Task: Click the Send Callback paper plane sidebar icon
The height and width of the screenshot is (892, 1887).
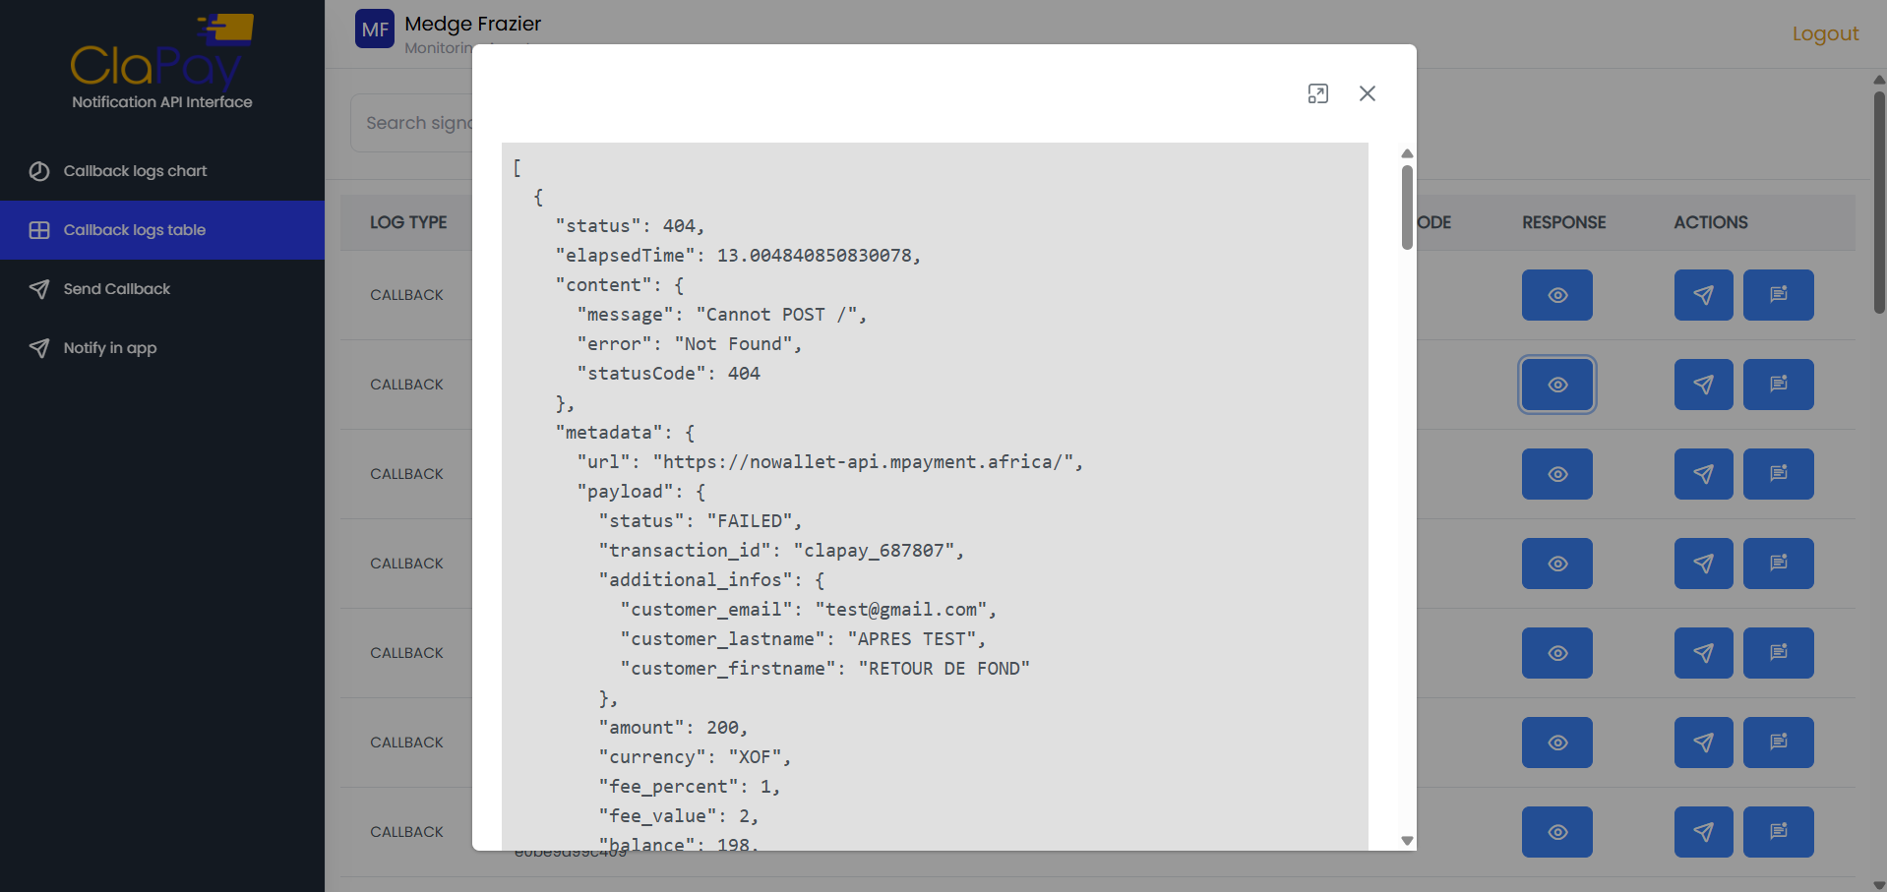Action: (x=39, y=288)
